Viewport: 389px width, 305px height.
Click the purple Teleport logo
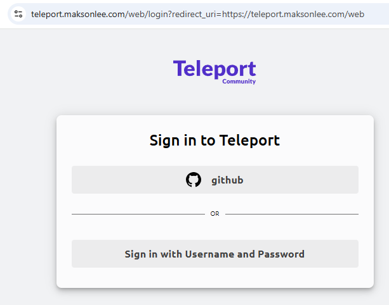(214, 69)
